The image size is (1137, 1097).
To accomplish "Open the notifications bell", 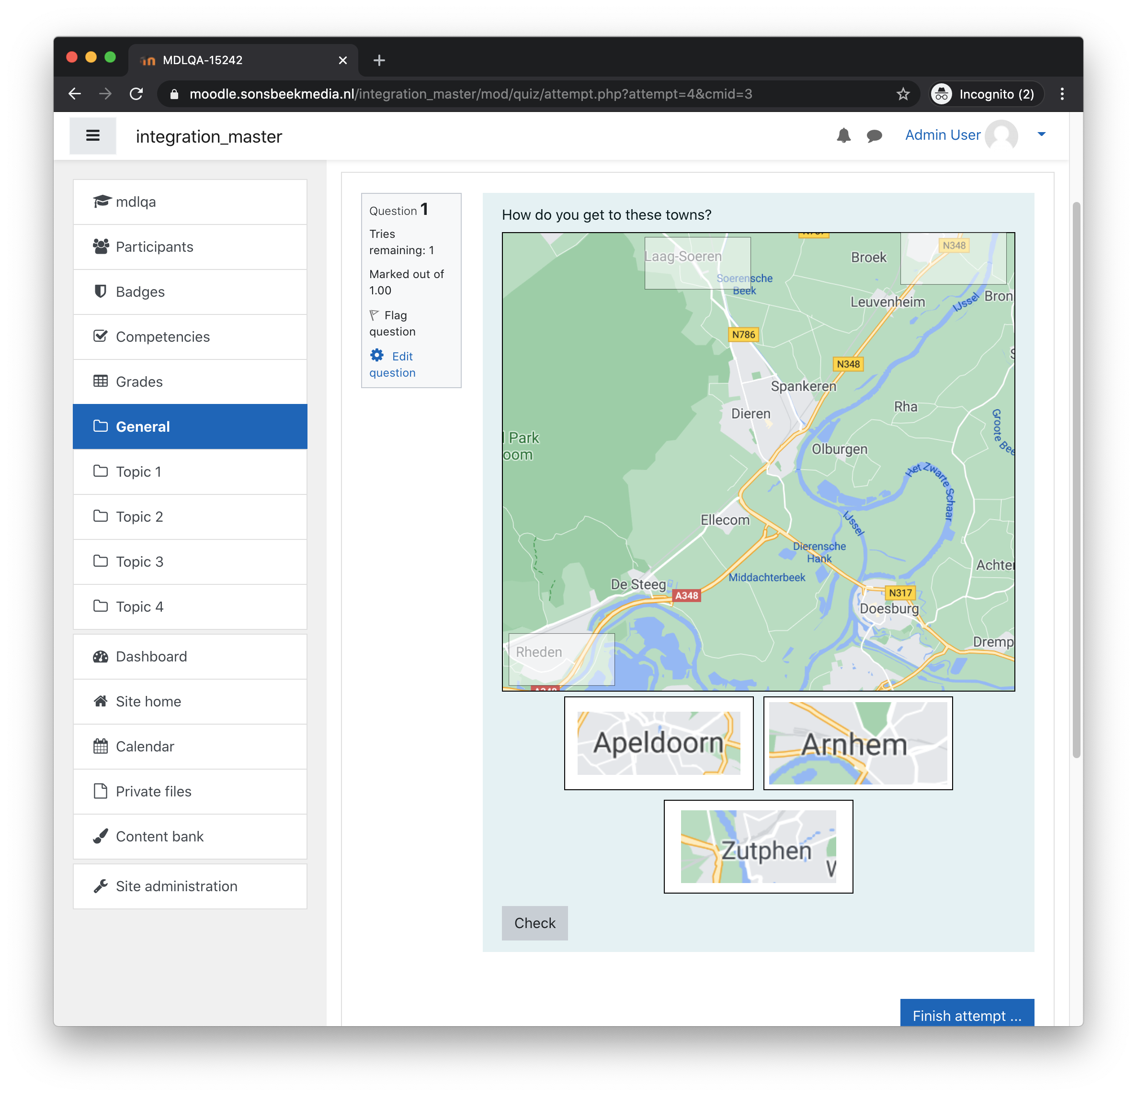I will coord(843,135).
